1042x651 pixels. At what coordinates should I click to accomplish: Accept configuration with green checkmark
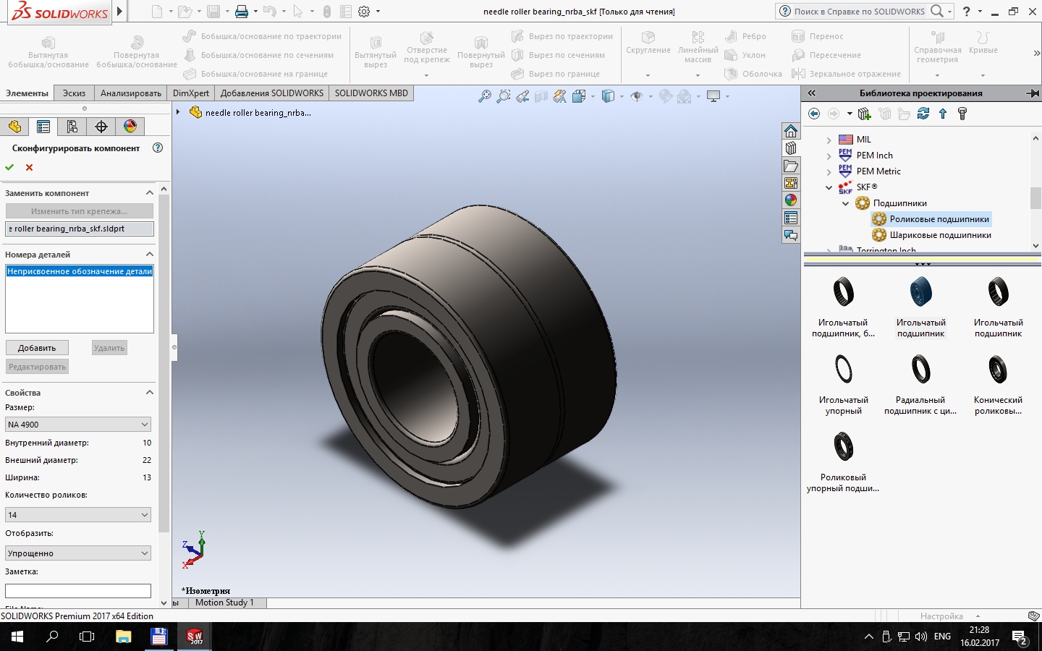point(9,167)
